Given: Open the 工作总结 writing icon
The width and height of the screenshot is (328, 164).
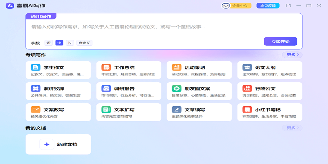Looking at the screenshot, I should 106,68.
